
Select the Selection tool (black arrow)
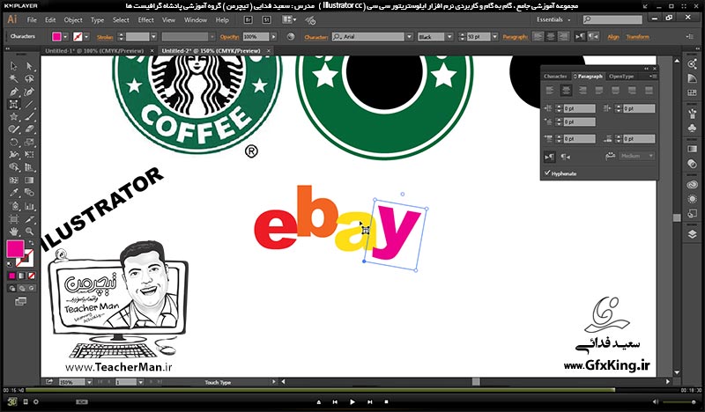(x=14, y=66)
